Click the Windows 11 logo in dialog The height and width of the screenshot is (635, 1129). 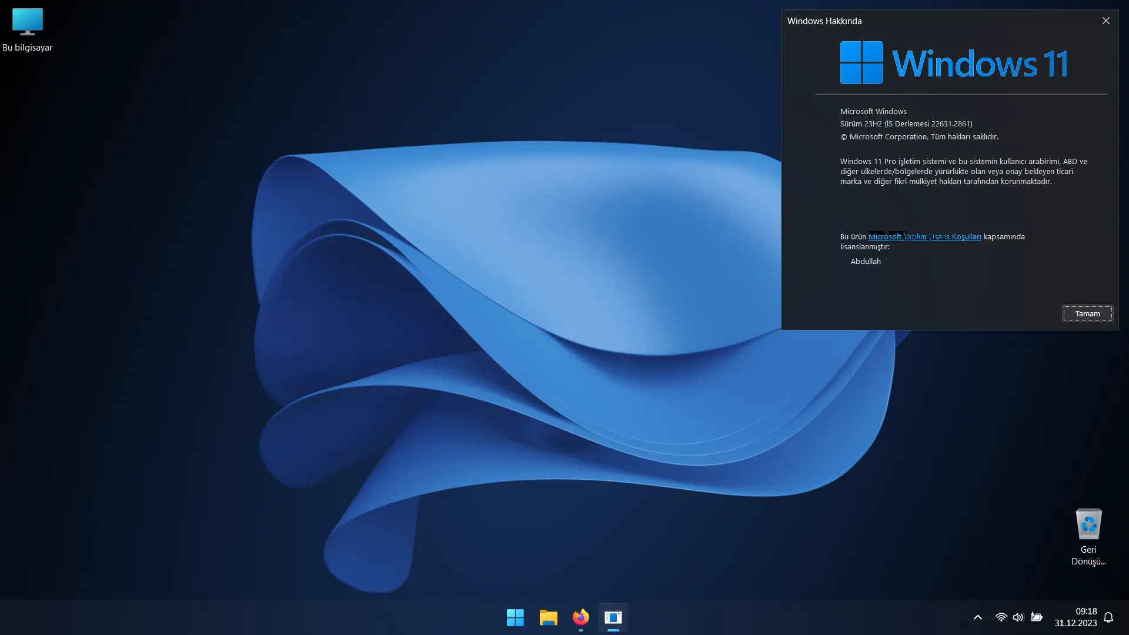[x=954, y=62]
